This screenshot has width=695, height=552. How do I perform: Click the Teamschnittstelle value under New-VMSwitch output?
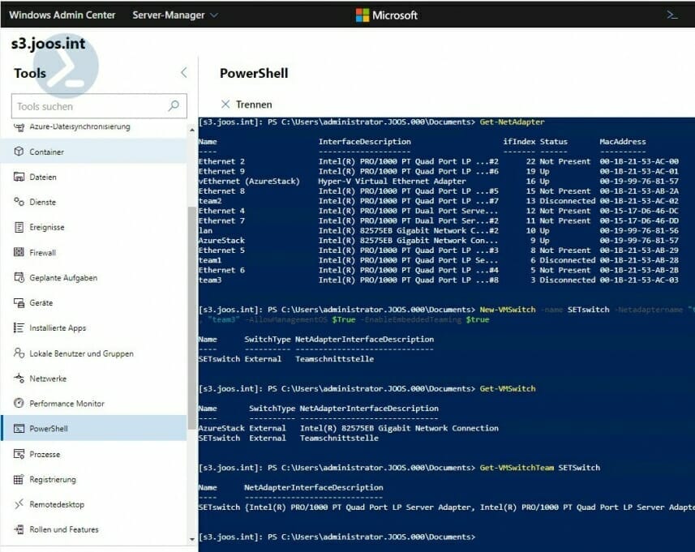click(334, 359)
